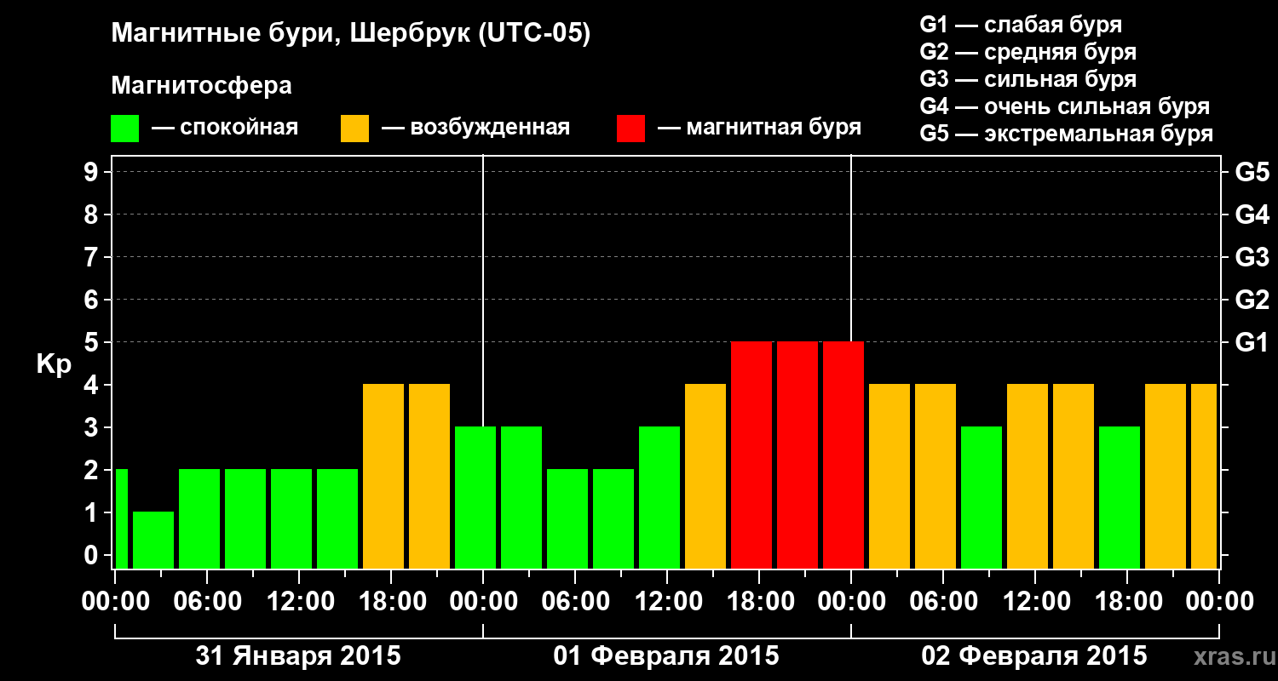Select '01 Февраля 2015' date label
The width and height of the screenshot is (1278, 681).
coord(666,656)
